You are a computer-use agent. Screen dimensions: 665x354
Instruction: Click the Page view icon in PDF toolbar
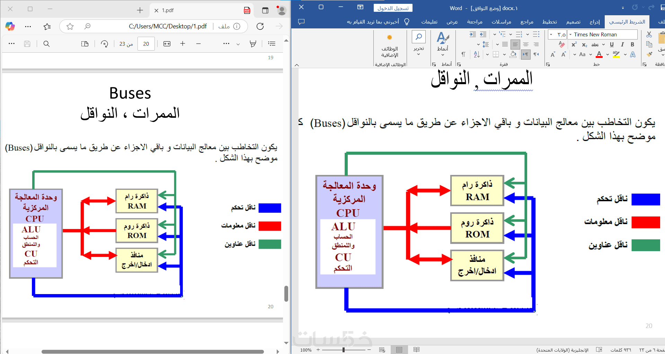point(85,44)
